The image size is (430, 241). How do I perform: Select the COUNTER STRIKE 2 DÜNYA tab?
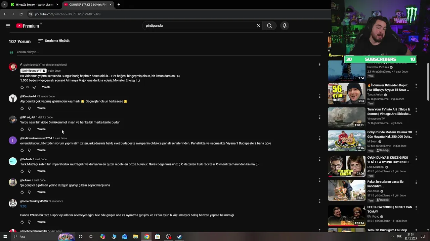click(x=87, y=5)
